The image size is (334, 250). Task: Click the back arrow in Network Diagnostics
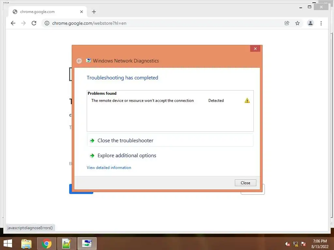[79, 61]
